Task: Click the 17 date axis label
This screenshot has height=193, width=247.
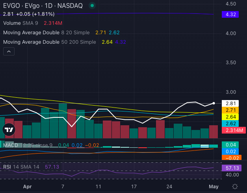Action: (134, 187)
